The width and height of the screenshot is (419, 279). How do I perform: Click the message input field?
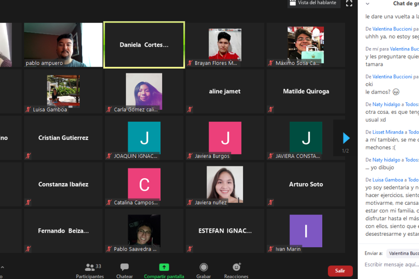390,265
